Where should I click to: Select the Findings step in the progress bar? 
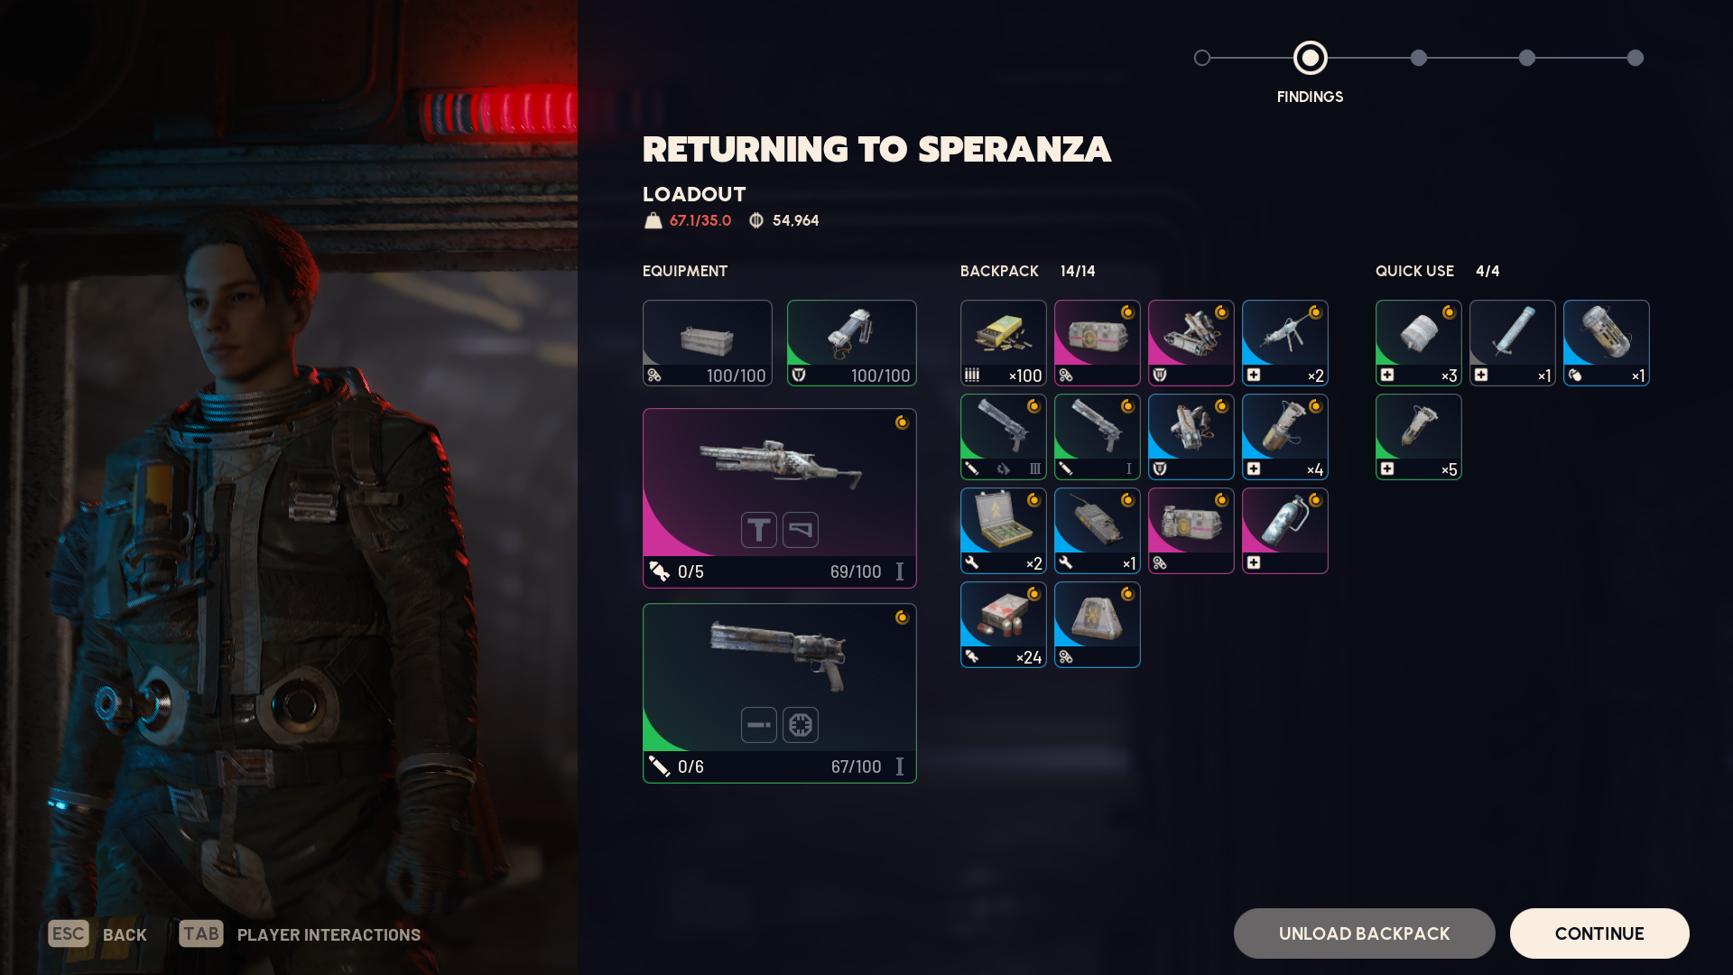click(1310, 58)
